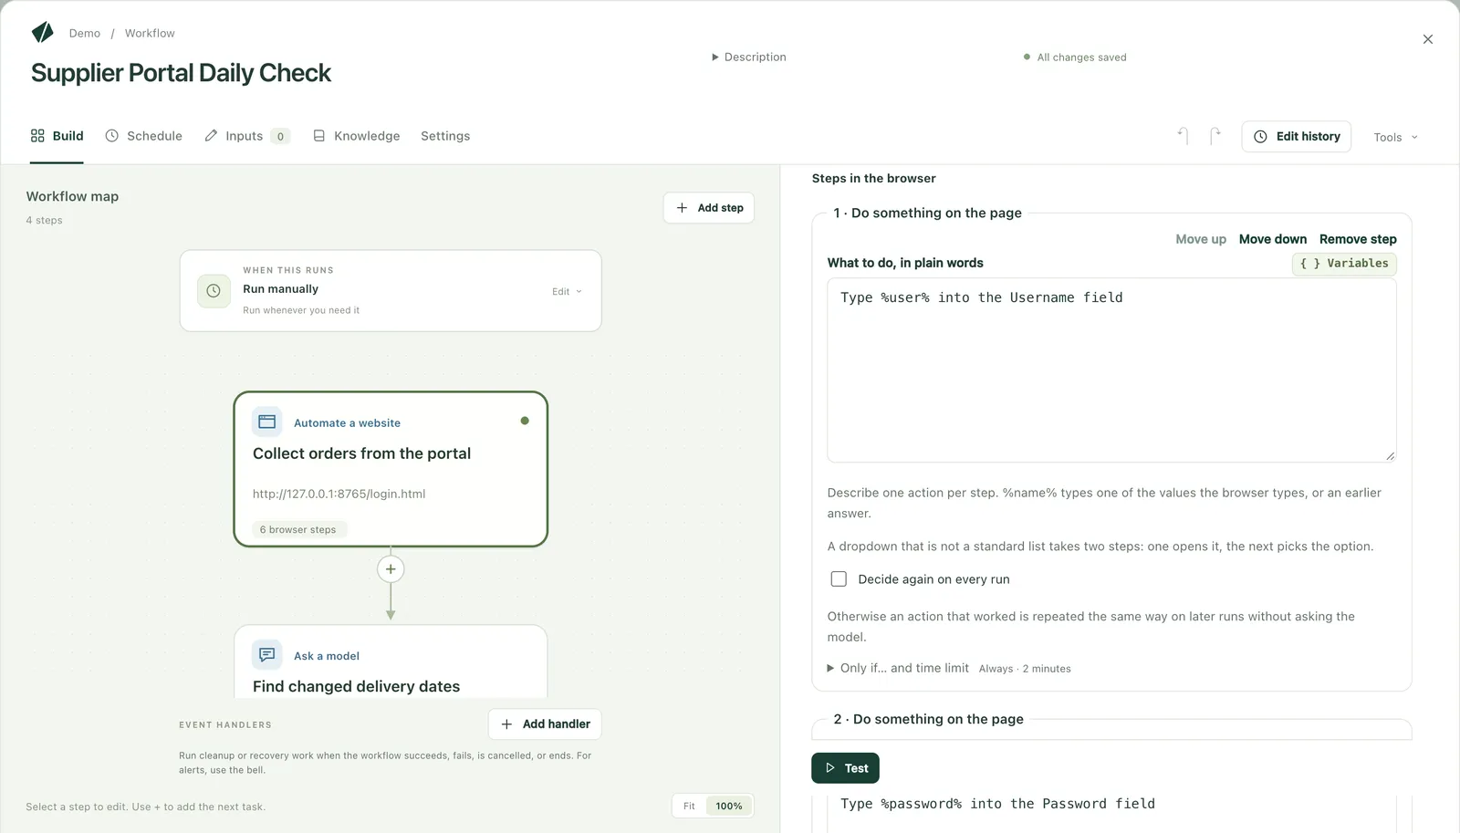Open the Settings tab

(x=445, y=136)
